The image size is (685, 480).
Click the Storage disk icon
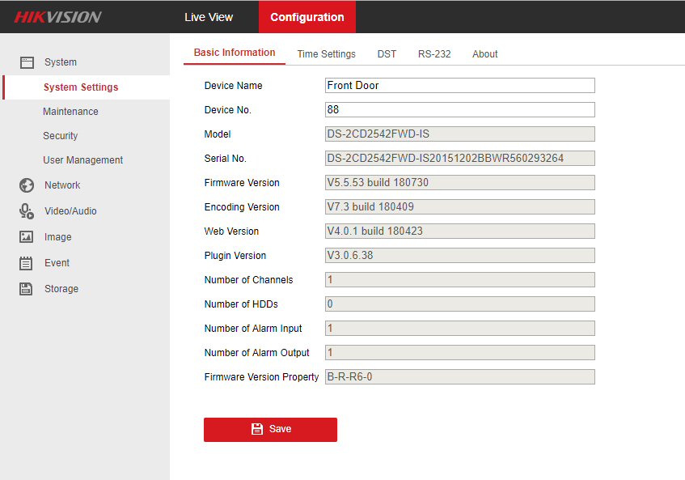click(x=27, y=289)
